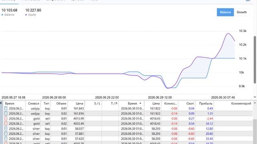Click profit value -2.44
The width and height of the screenshot is (257, 144).
210,118
